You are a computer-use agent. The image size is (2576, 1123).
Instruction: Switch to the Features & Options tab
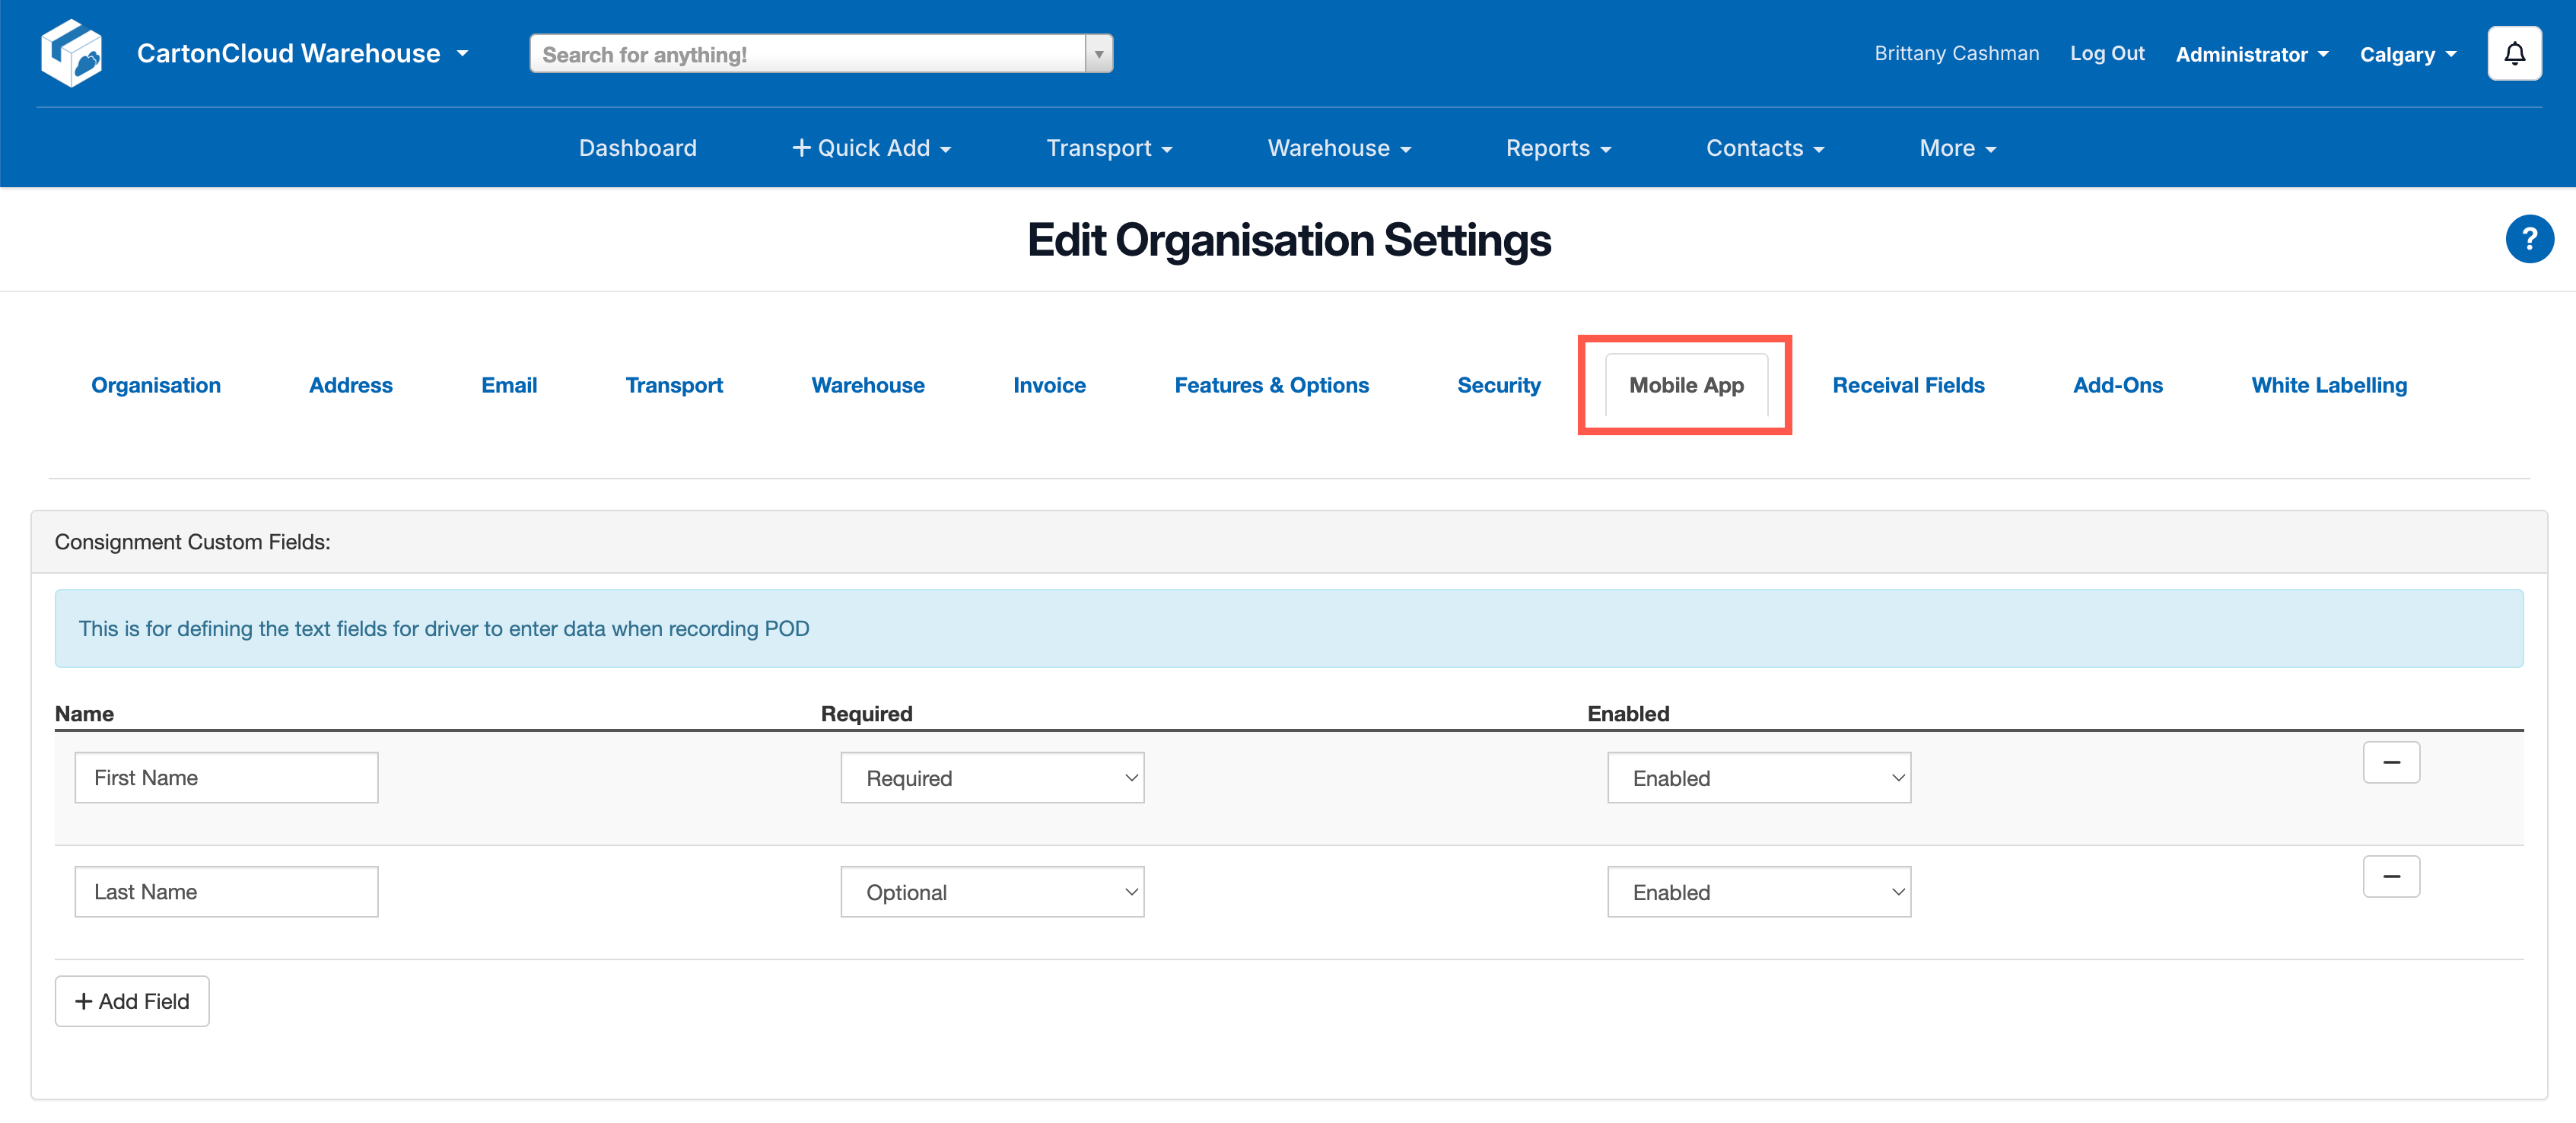click(x=1271, y=385)
